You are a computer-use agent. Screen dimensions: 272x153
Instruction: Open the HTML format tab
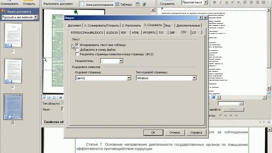(135, 33)
